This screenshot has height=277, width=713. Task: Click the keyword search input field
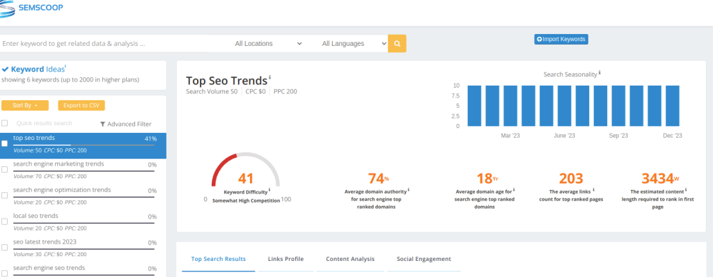pyautogui.click(x=111, y=44)
